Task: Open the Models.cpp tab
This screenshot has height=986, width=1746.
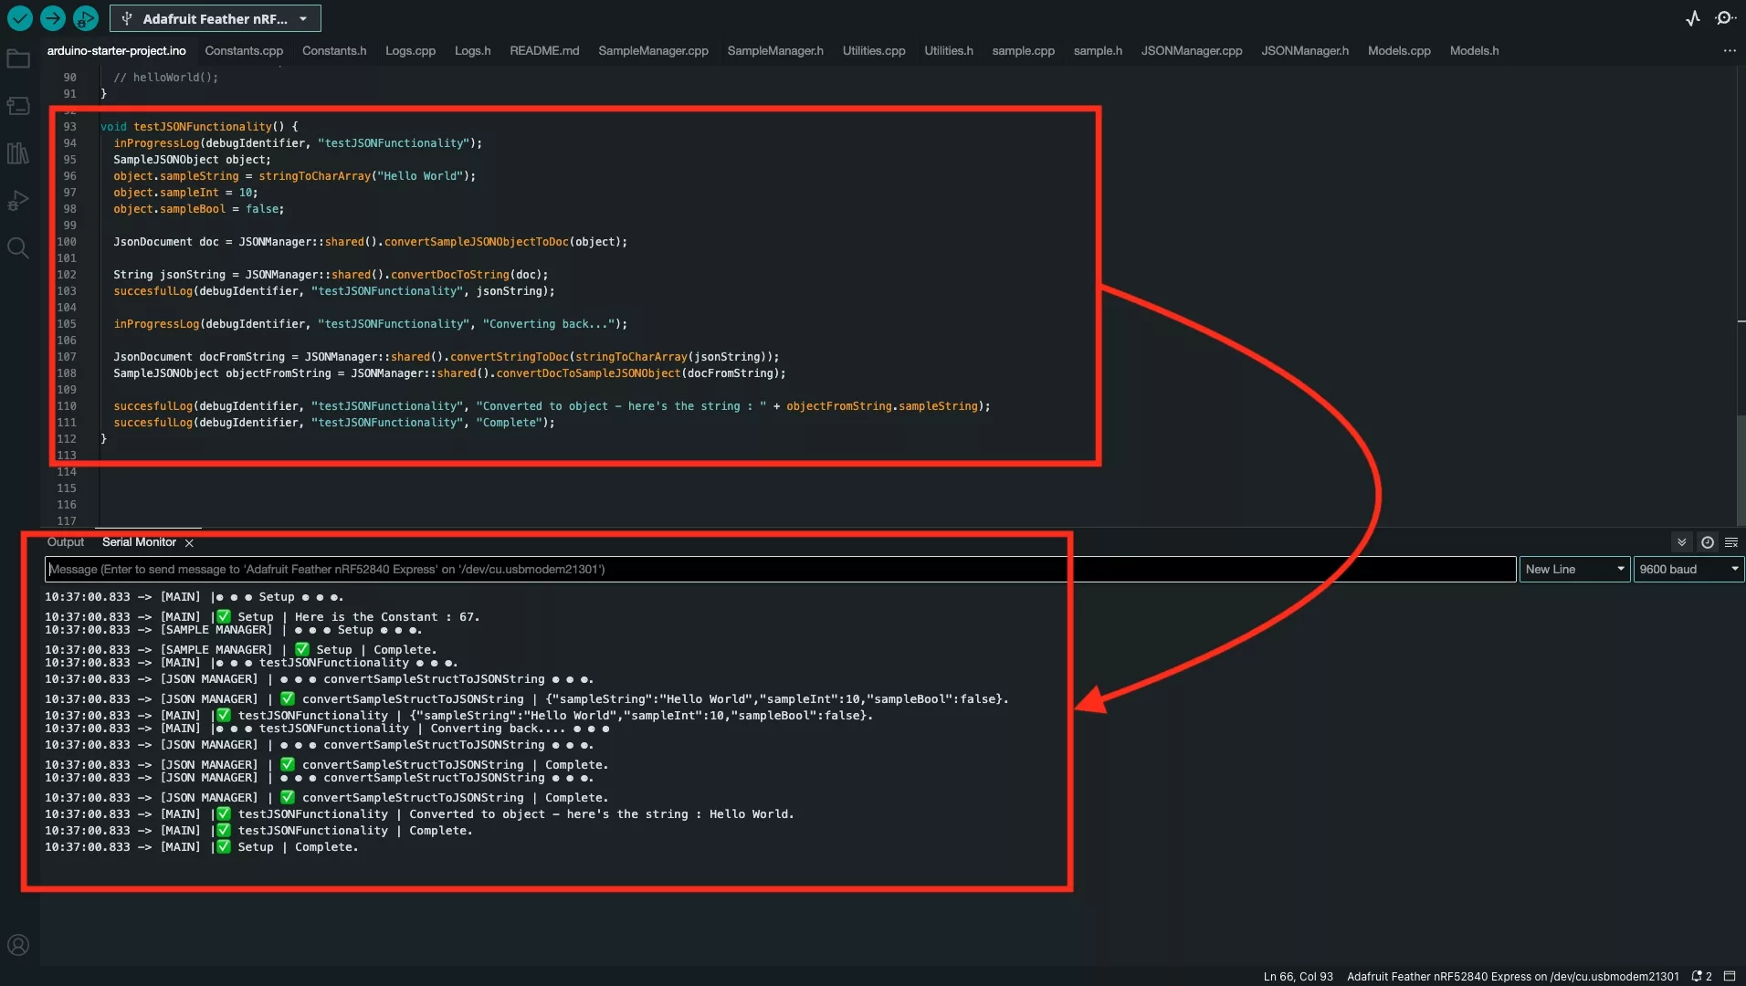Action: tap(1399, 51)
